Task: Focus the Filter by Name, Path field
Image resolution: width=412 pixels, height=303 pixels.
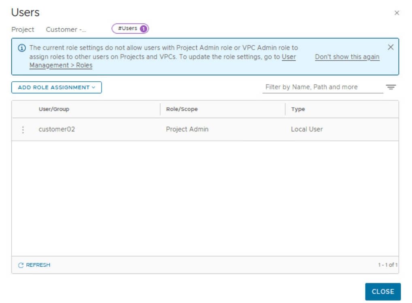Action: (322, 87)
